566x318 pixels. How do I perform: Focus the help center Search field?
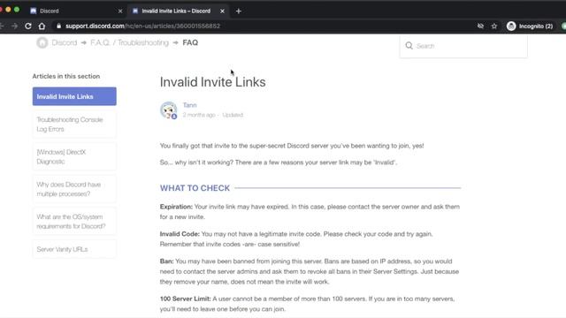tap(463, 46)
